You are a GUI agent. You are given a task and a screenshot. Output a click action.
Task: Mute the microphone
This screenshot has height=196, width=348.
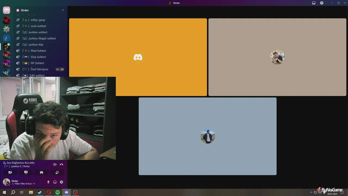pyautogui.click(x=48, y=182)
